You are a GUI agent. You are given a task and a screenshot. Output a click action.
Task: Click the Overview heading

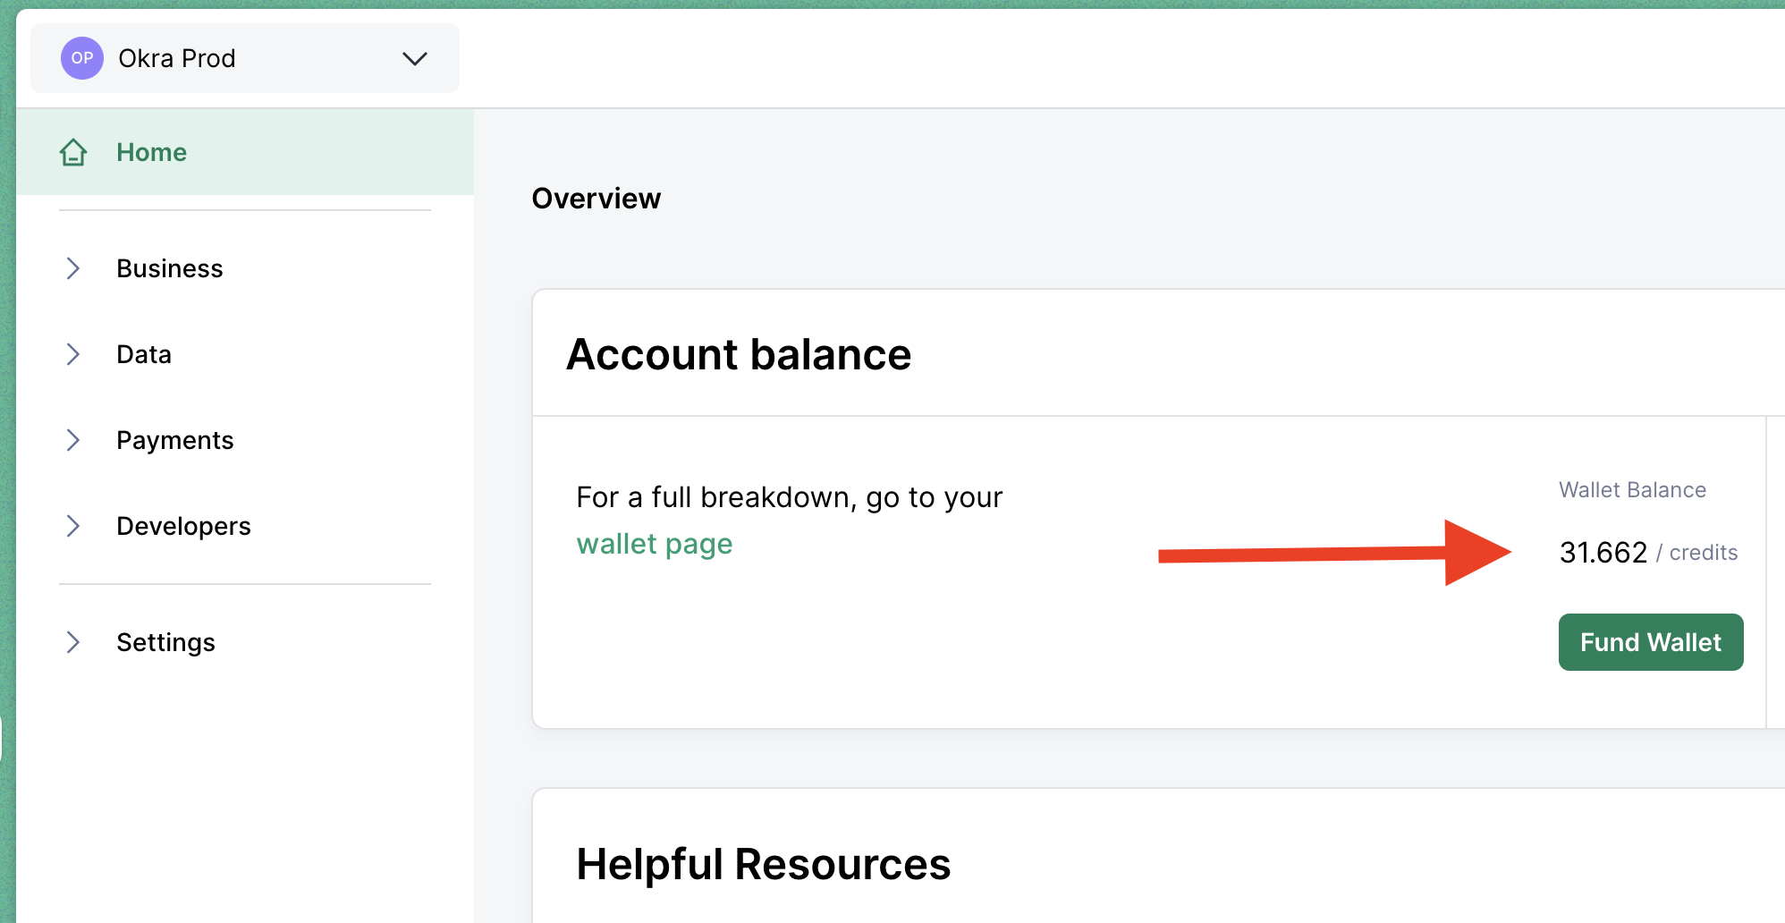click(596, 199)
